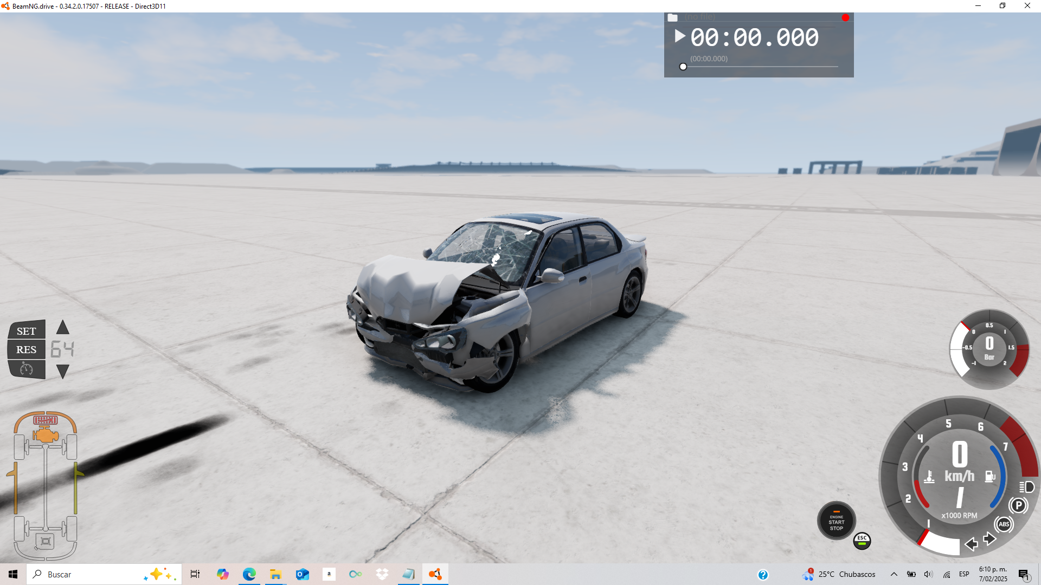Viewport: 1041px width, 585px height.
Task: Open Amazon app from taskbar
Action: [329, 574]
